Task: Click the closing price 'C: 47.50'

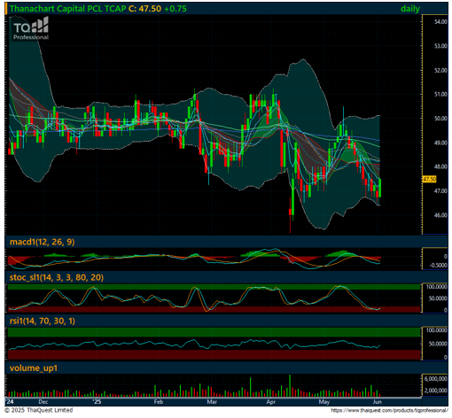Action: click(144, 9)
